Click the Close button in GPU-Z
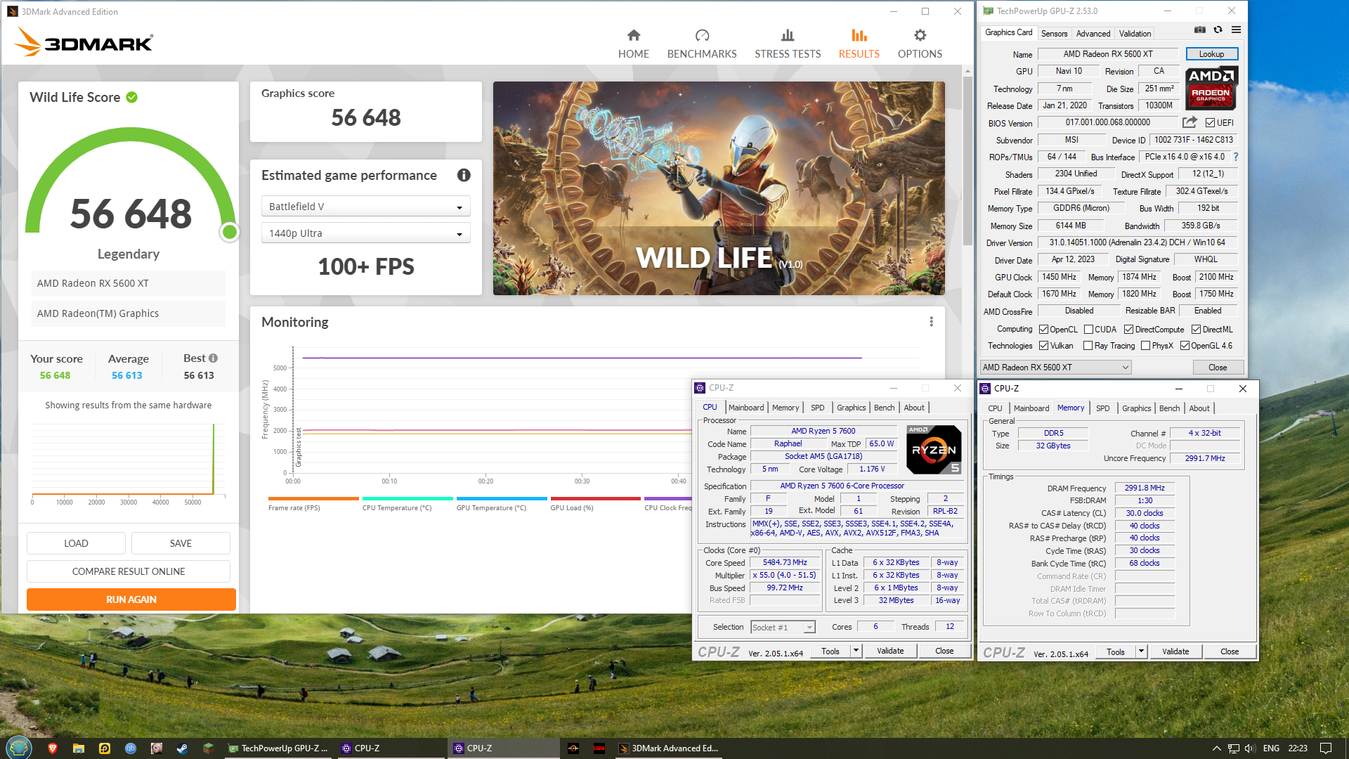This screenshot has height=759, width=1349. [1218, 368]
